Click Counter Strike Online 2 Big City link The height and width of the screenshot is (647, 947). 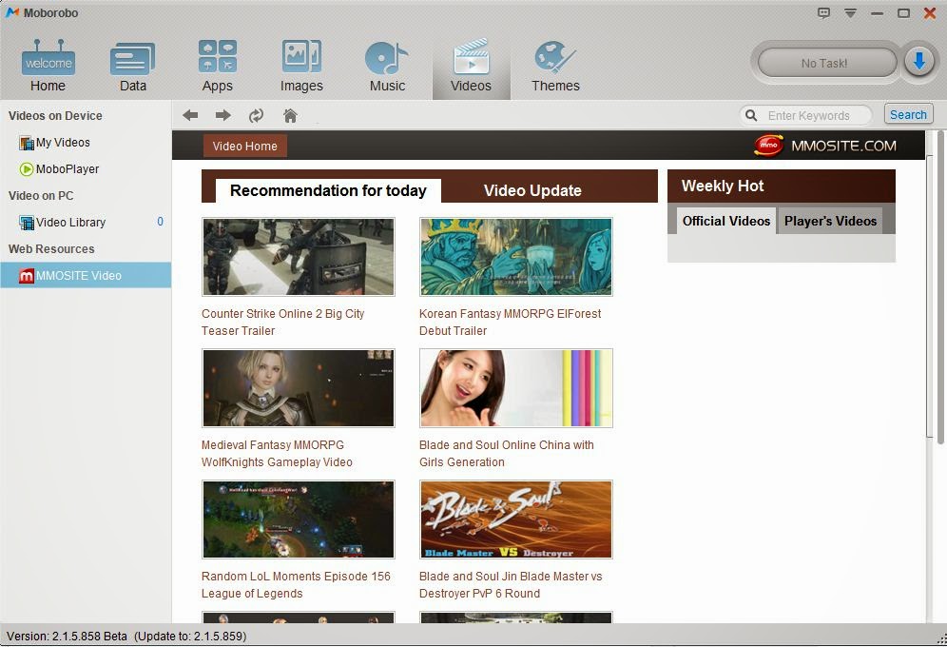click(282, 322)
